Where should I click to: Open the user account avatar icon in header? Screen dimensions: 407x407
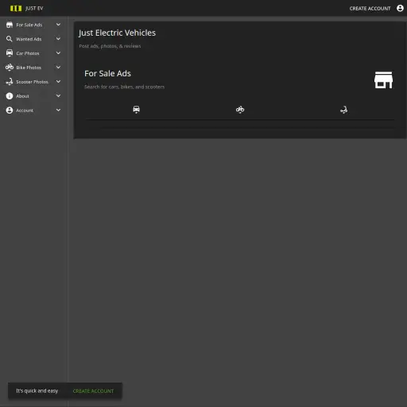pyautogui.click(x=400, y=8)
